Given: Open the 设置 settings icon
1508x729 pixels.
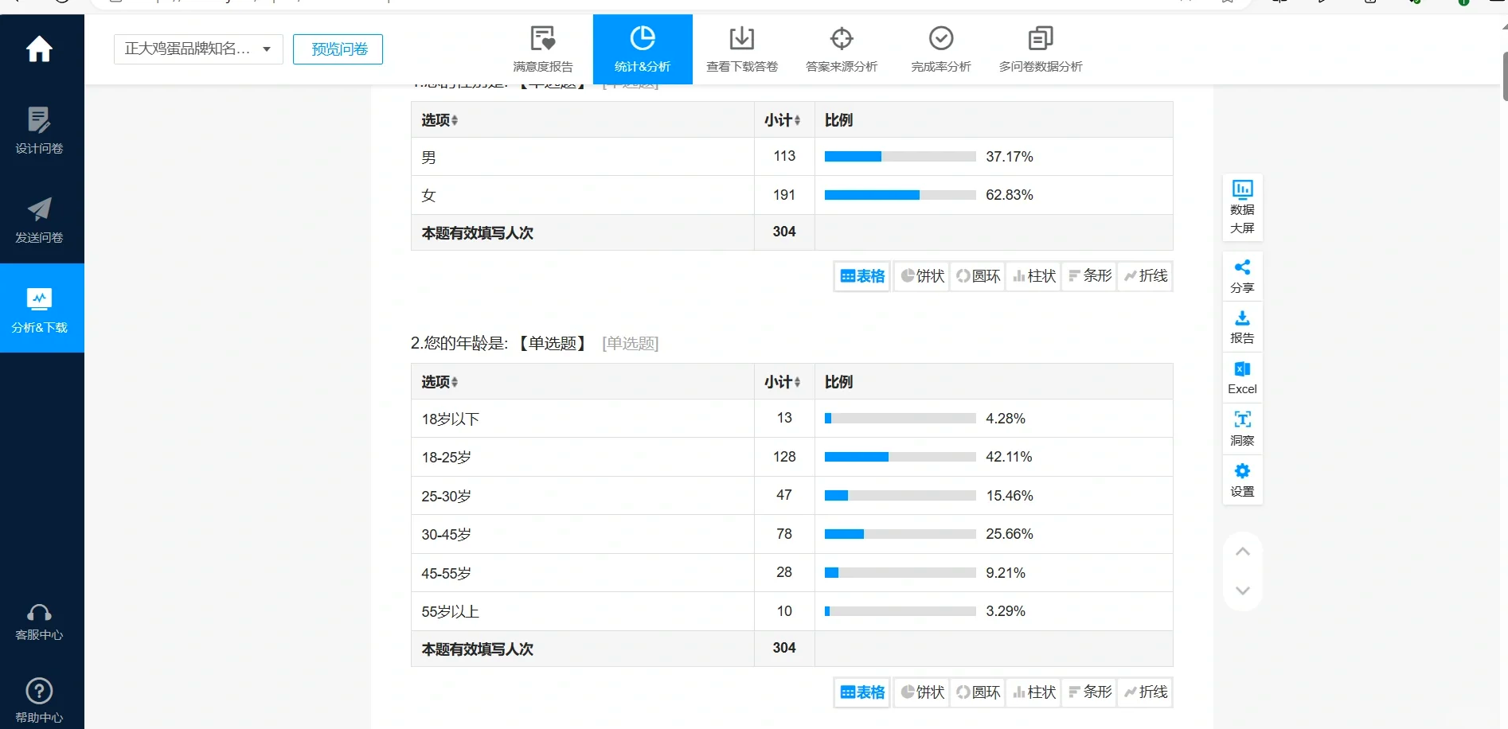Looking at the screenshot, I should tap(1242, 479).
